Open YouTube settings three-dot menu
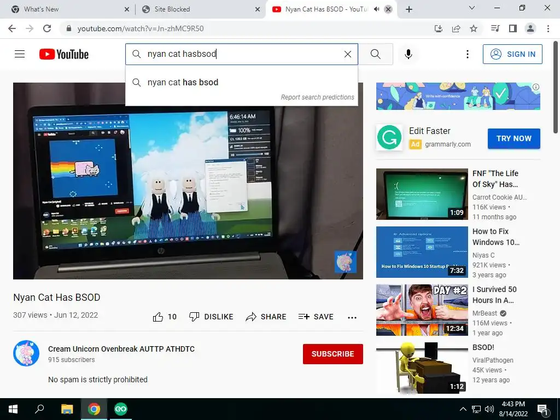Screen dimensions: 560x420 [x=467, y=54]
